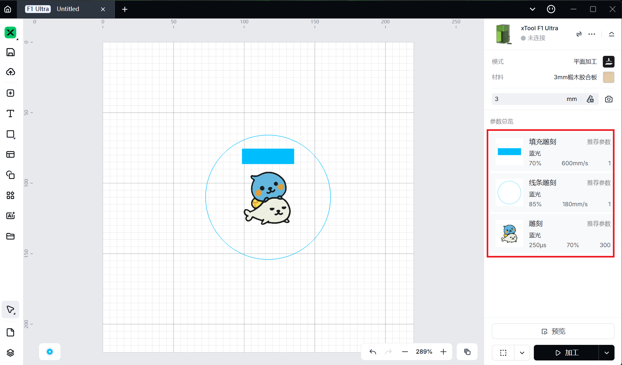
Task: Select the blue filled rectangle on canvas
Action: tap(268, 156)
